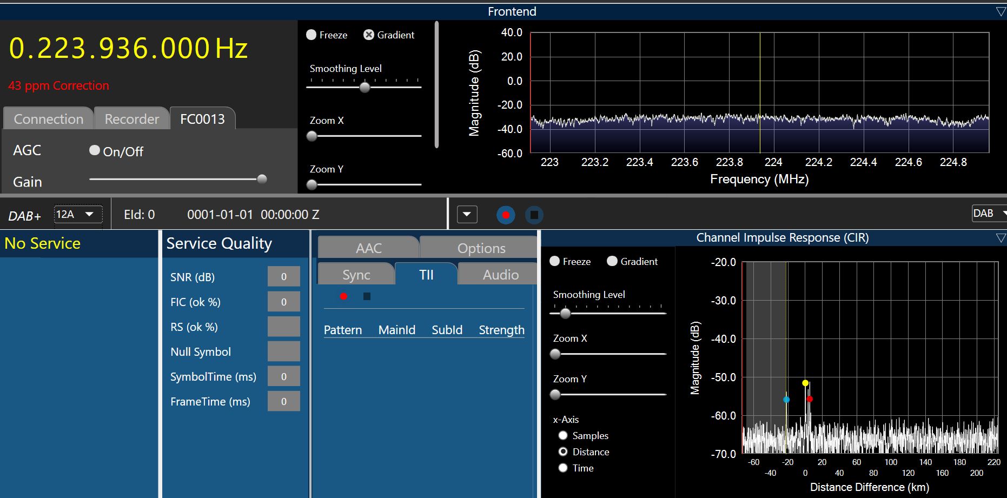Enable Freeze for the Frontend spectrum
This screenshot has height=498, width=1007.
point(312,35)
